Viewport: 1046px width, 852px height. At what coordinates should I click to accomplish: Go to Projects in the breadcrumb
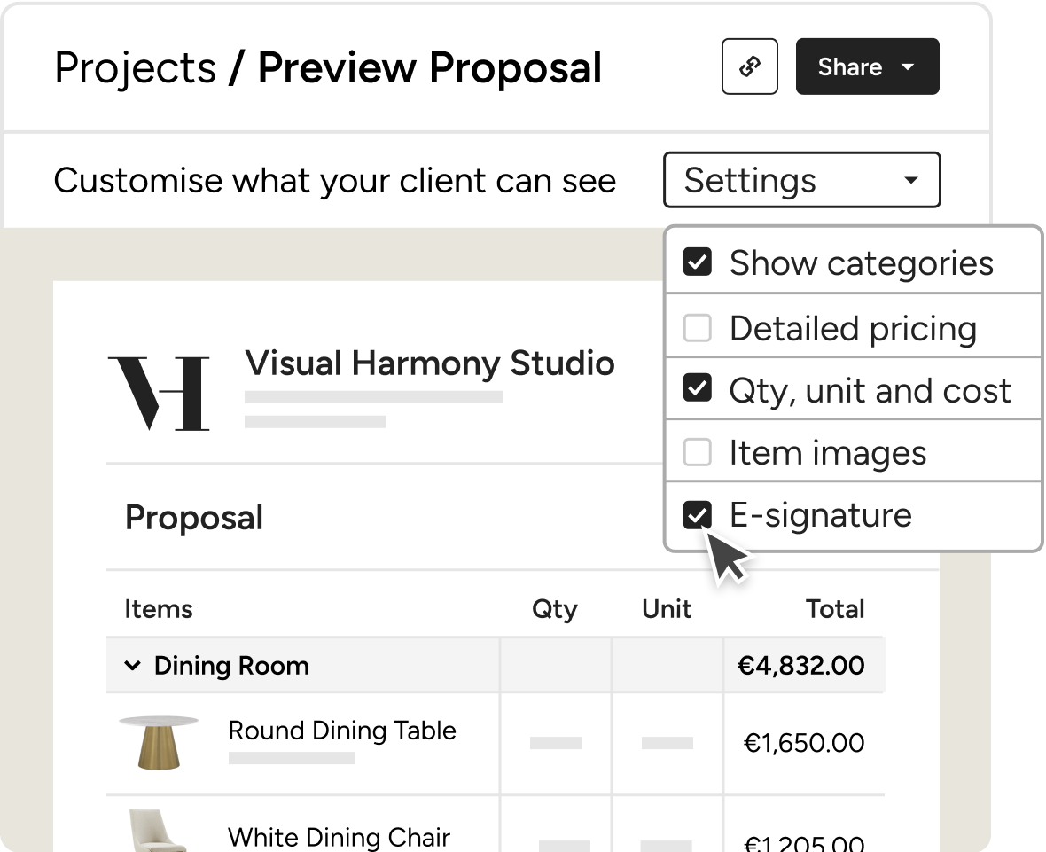(136, 68)
